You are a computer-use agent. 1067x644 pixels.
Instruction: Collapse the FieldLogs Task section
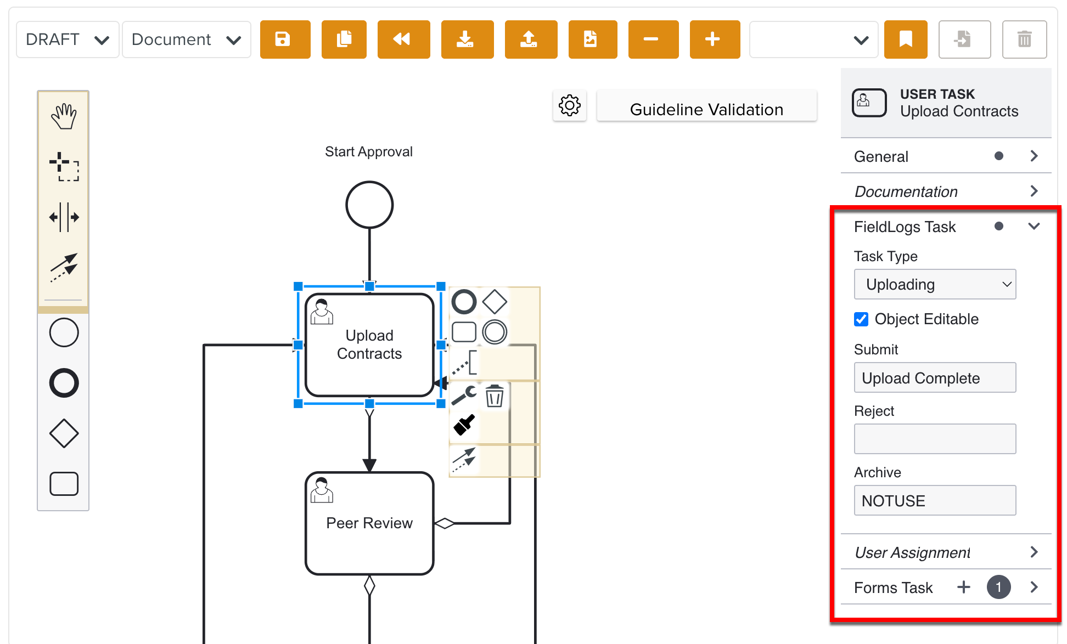(x=1034, y=227)
